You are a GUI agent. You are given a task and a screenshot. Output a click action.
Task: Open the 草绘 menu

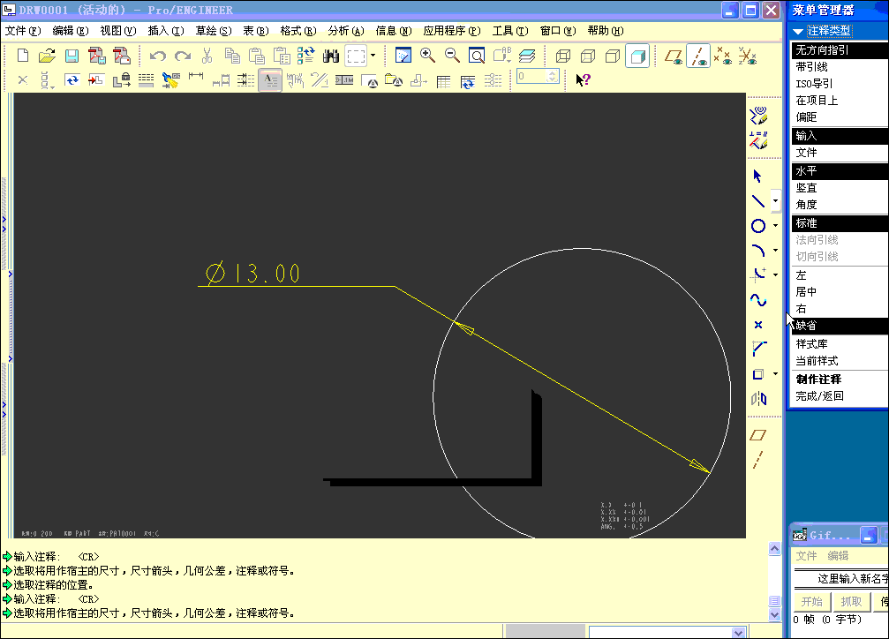(x=214, y=31)
